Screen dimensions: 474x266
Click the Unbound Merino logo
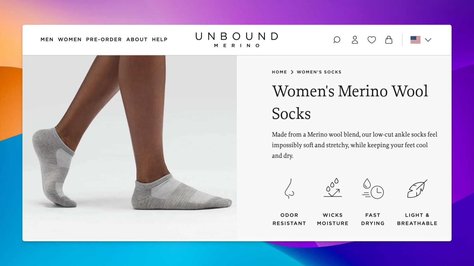(x=237, y=40)
